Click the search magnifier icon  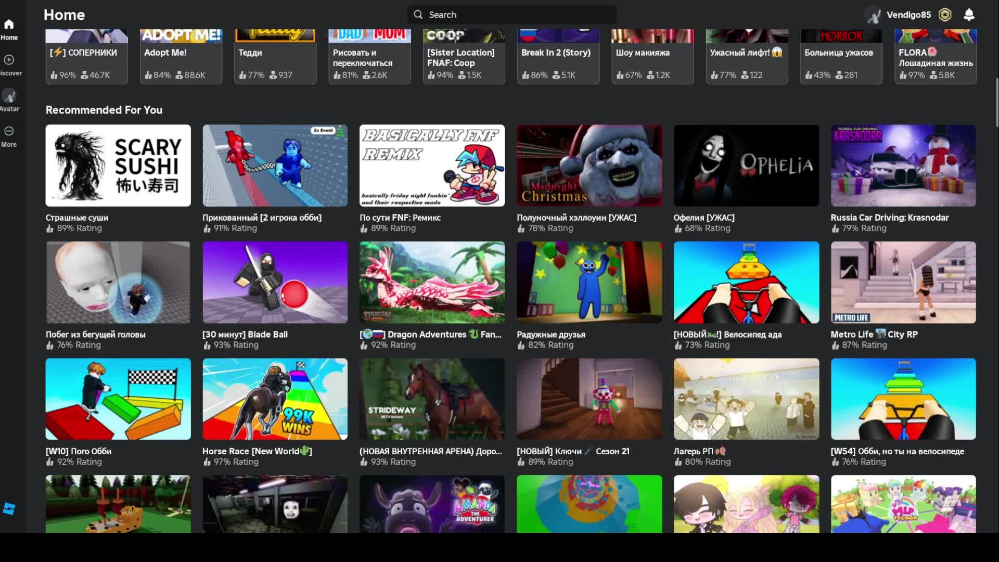[418, 15]
